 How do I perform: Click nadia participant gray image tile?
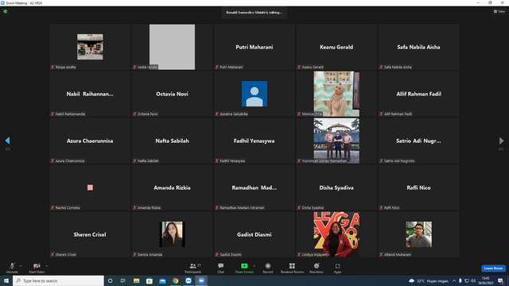[172, 47]
